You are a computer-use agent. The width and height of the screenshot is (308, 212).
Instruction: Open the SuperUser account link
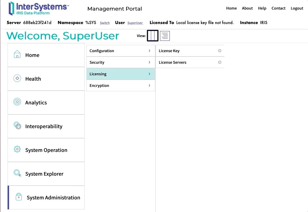pyautogui.click(x=135, y=23)
